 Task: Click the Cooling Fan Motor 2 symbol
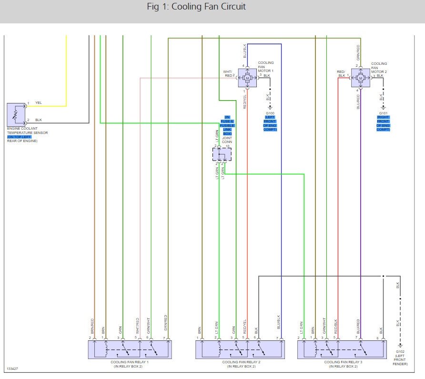[361, 78]
